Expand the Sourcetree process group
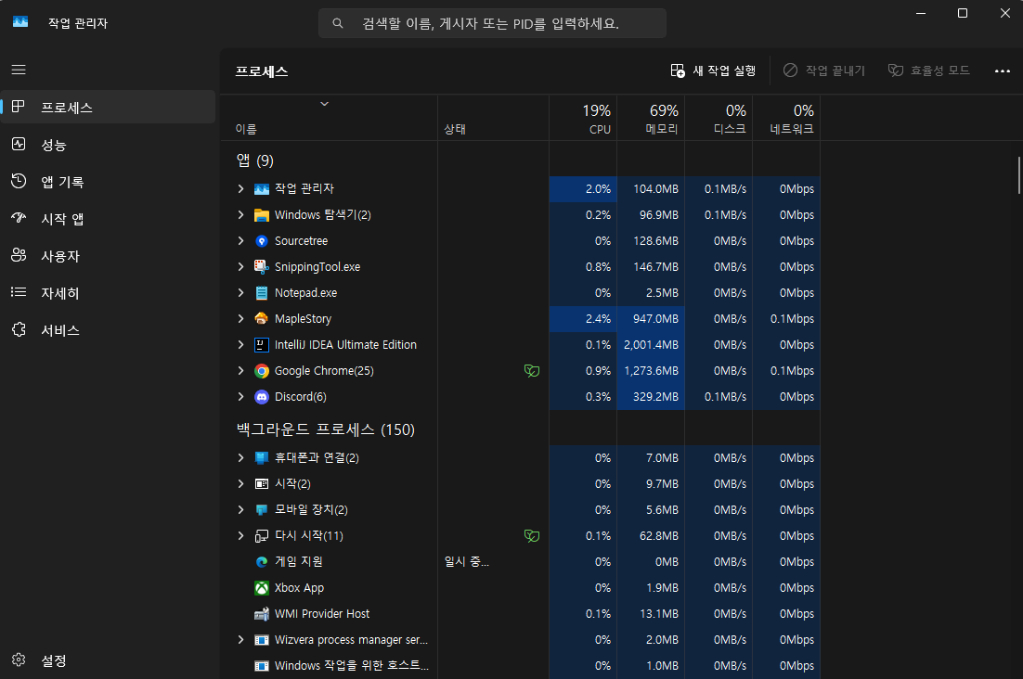 [240, 241]
